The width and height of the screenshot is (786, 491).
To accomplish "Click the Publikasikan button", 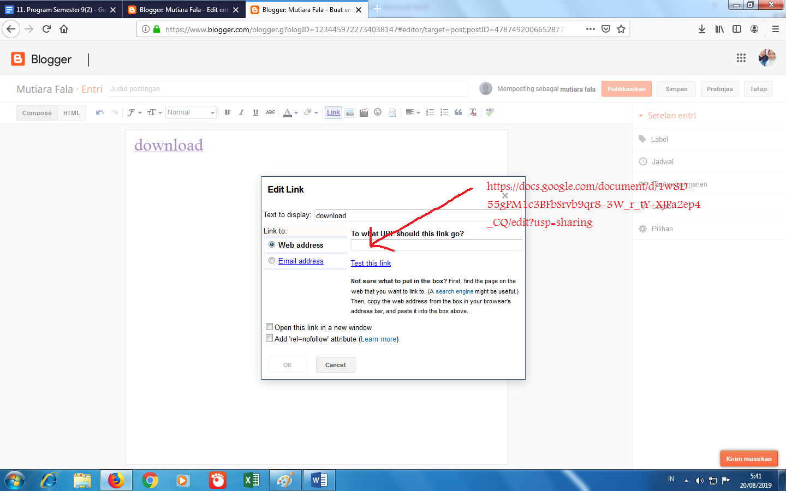I will pos(626,88).
